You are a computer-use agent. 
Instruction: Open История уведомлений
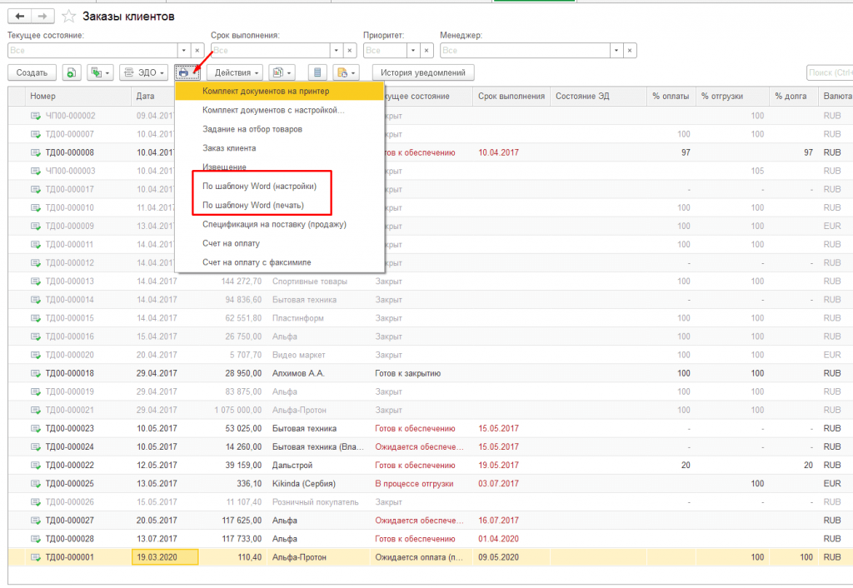(422, 72)
